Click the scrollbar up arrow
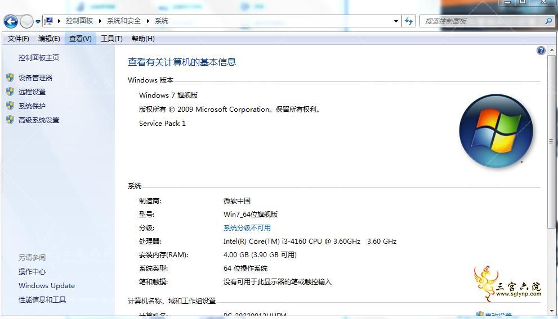This screenshot has width=558, height=319. [x=551, y=51]
